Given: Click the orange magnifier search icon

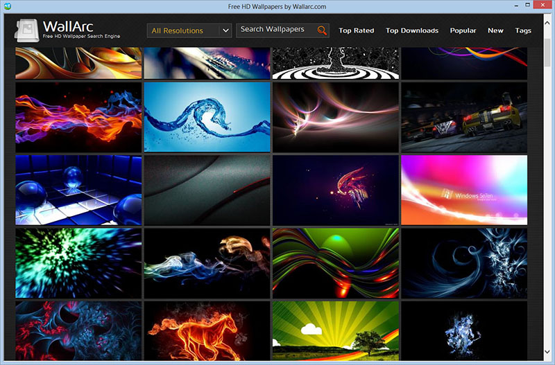Looking at the screenshot, I should pyautogui.click(x=322, y=30).
